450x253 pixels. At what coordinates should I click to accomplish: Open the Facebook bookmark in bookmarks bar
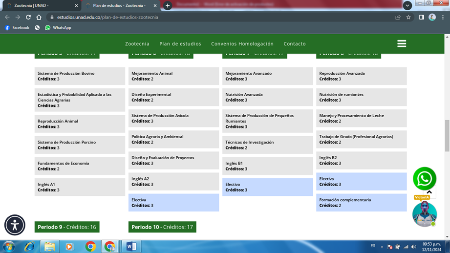coord(17,28)
